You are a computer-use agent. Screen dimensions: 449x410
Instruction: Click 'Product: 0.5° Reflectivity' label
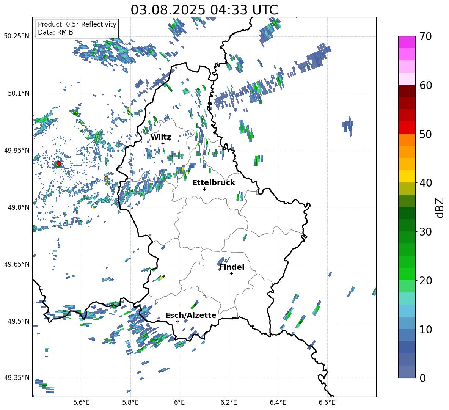pyautogui.click(x=77, y=24)
